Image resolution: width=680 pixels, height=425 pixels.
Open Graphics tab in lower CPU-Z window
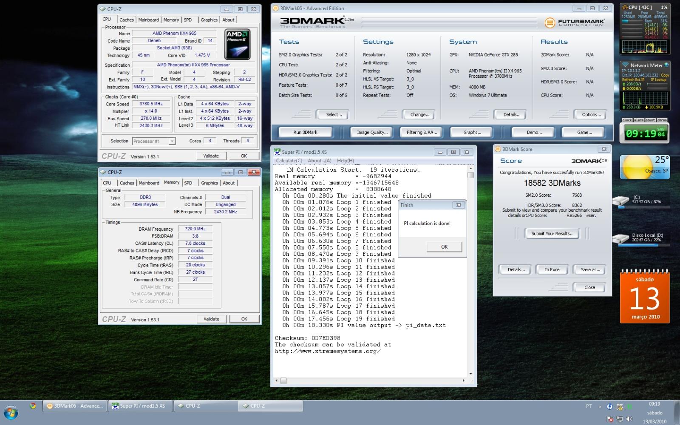click(x=210, y=183)
